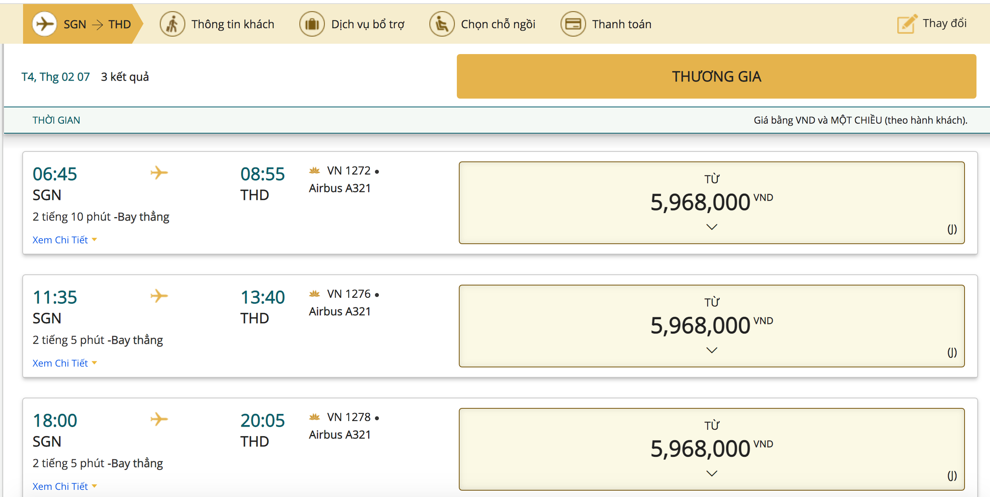The height and width of the screenshot is (497, 990).
Task: Expand the fare chevron for flight VN 1278
Action: (x=712, y=474)
